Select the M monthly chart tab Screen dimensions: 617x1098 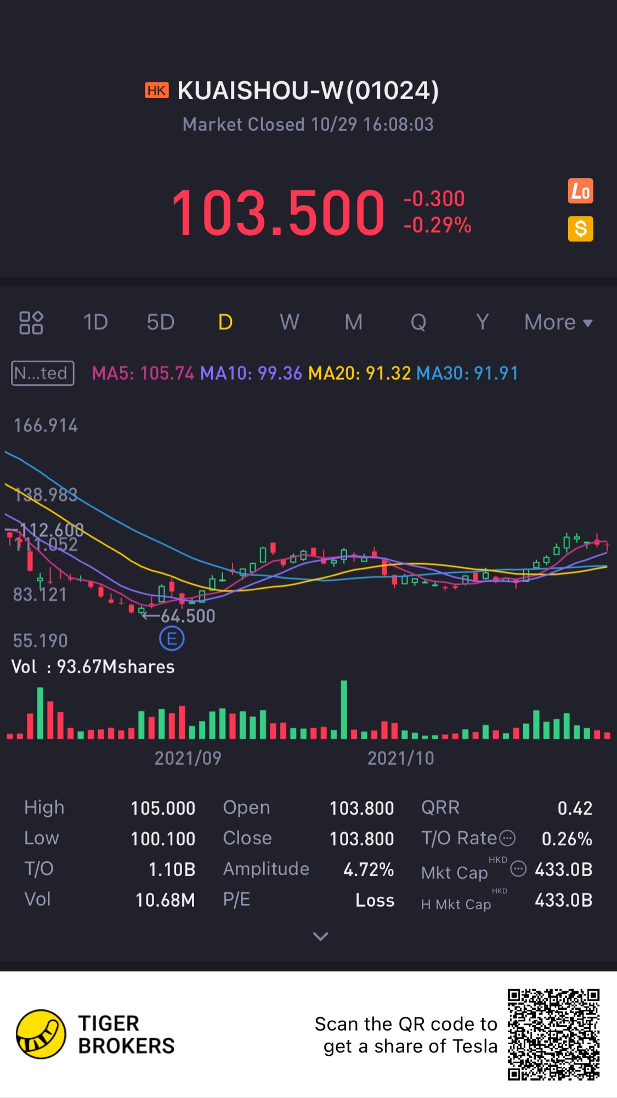354,322
